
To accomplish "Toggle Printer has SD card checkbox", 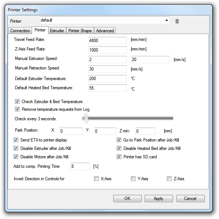I will tap(119, 157).
